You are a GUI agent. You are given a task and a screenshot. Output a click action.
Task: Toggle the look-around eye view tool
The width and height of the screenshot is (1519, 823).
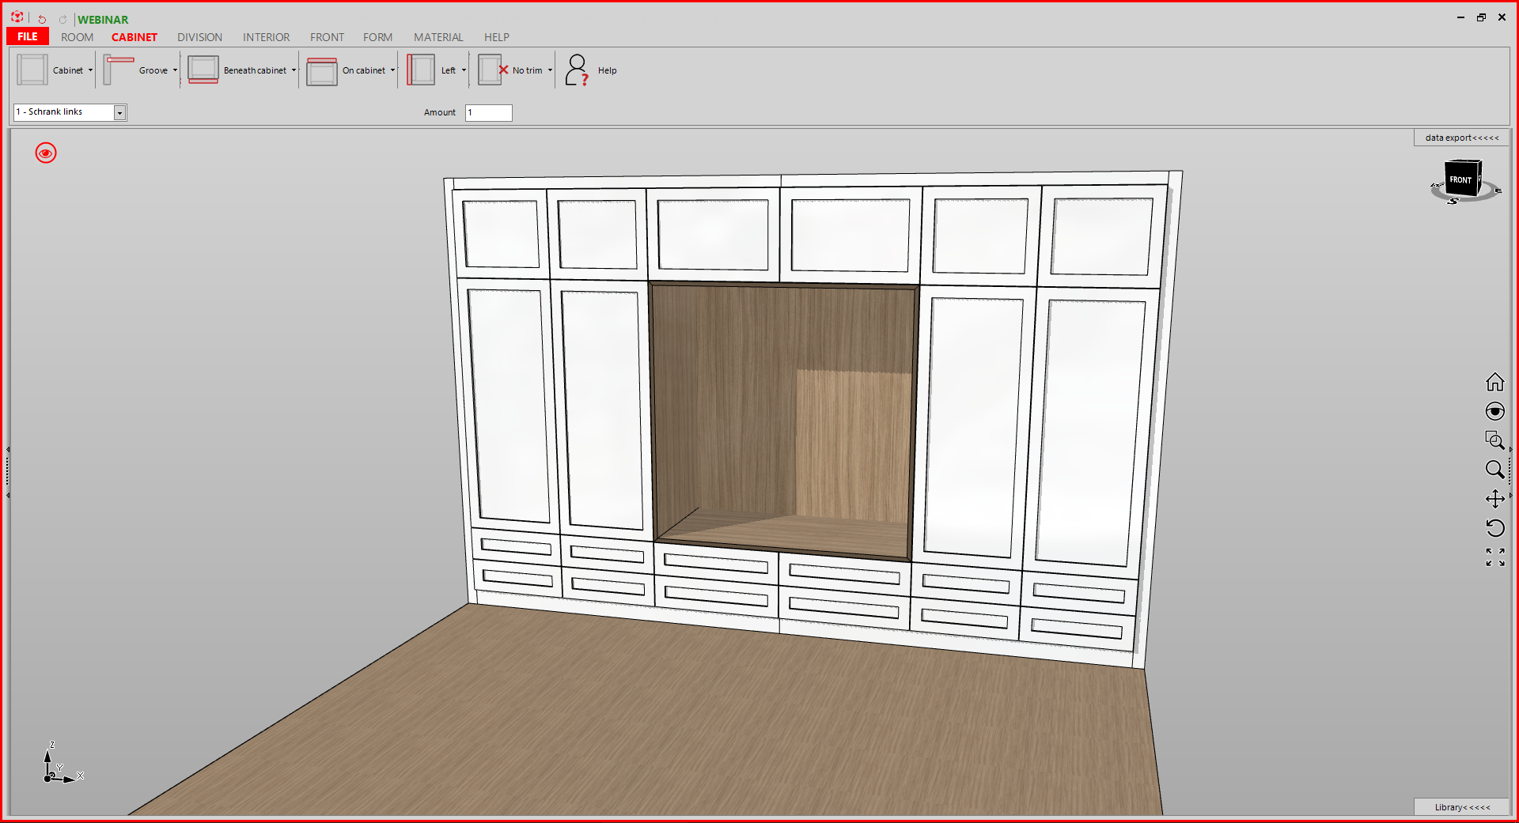(1494, 411)
